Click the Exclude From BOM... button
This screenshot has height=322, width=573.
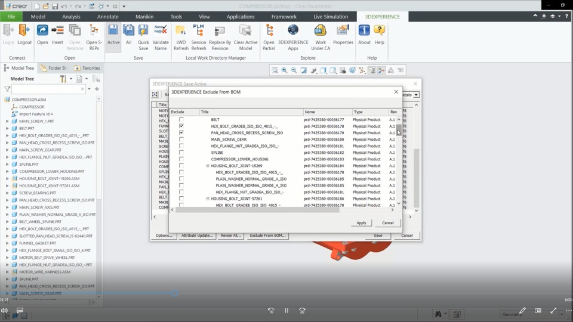click(267, 236)
